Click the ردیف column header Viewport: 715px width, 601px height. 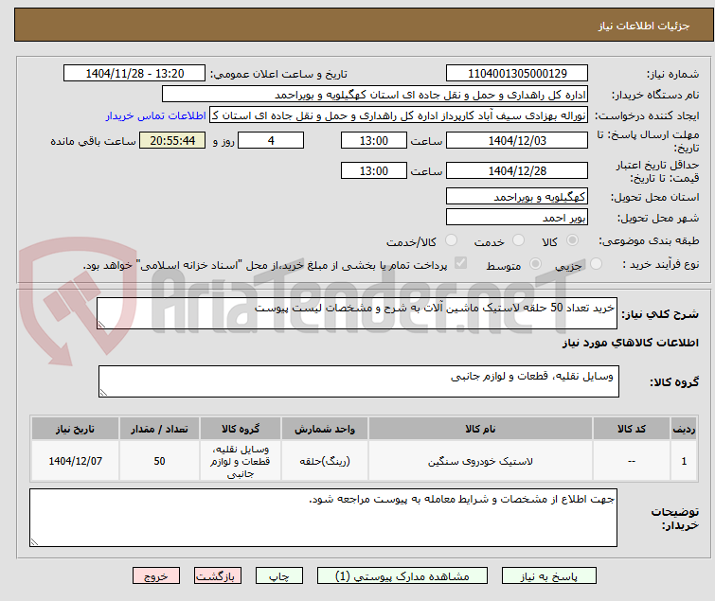tap(684, 429)
